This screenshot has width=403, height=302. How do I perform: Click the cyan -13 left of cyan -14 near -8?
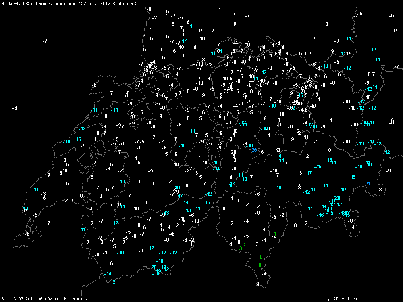(x=329, y=160)
